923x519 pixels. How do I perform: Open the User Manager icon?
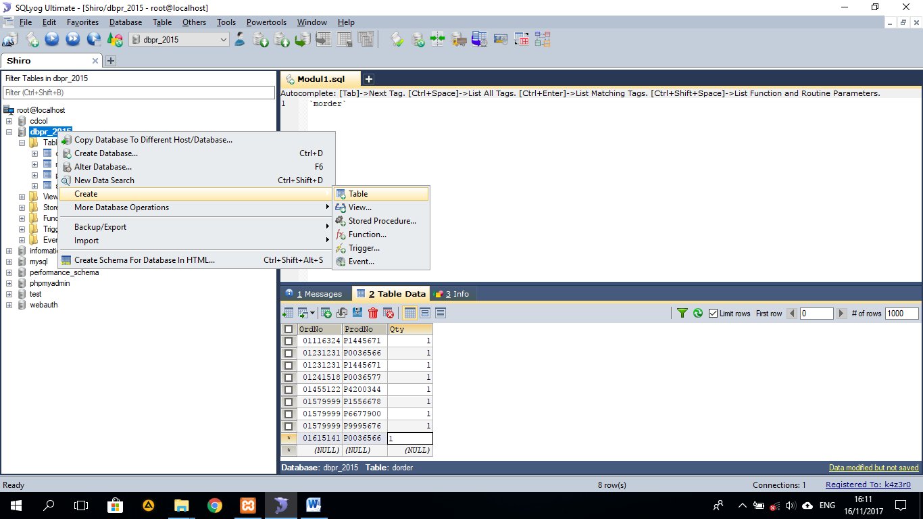pyautogui.click(x=240, y=39)
